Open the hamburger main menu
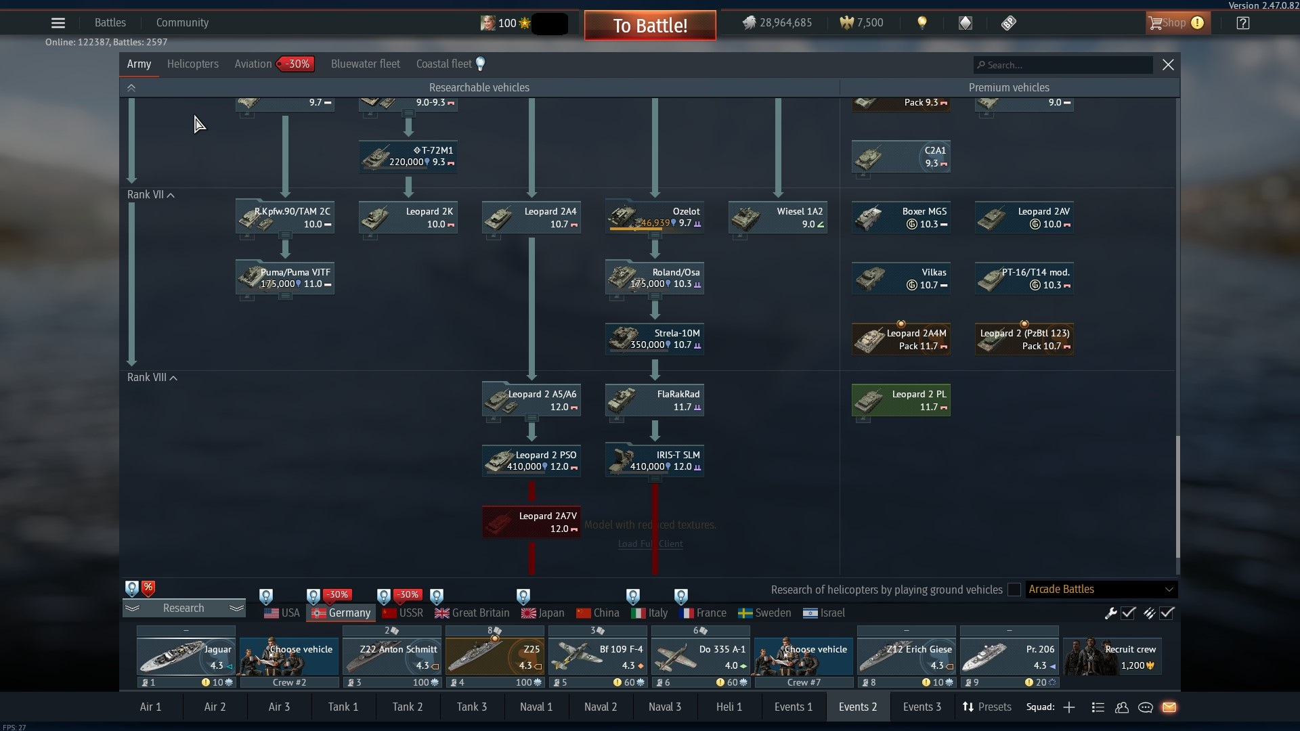The height and width of the screenshot is (731, 1300). [58, 23]
